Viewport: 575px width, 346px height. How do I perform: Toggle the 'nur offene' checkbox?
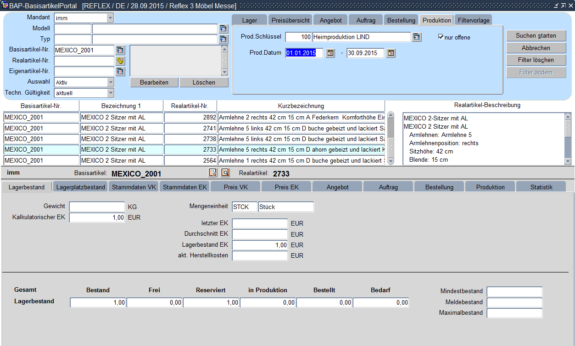point(441,37)
